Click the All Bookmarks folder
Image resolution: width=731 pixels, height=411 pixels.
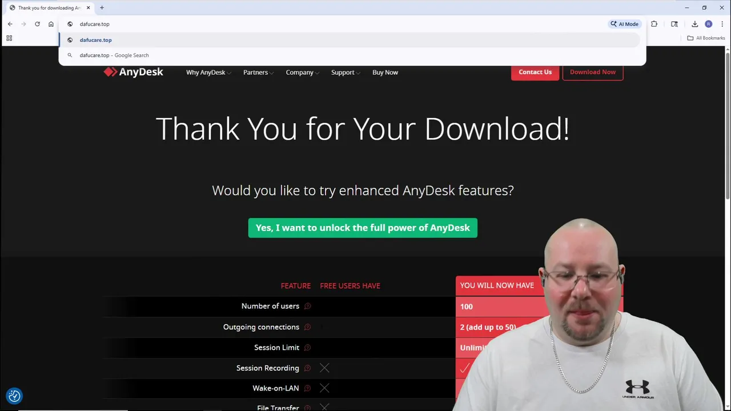706,38
